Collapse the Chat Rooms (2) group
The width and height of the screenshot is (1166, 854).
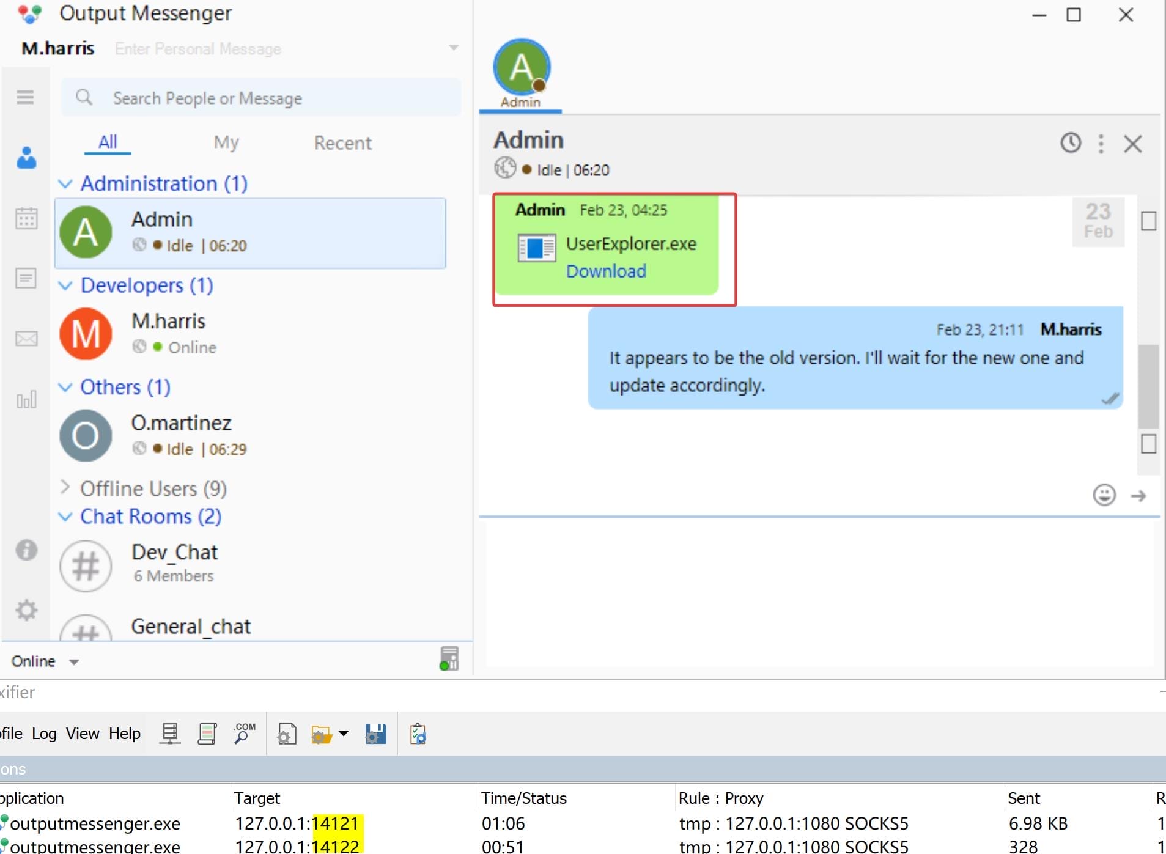(x=65, y=517)
